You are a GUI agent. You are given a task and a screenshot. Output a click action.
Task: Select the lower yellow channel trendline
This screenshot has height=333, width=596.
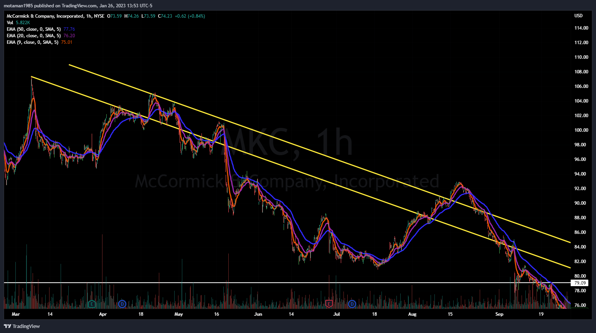click(x=301, y=172)
